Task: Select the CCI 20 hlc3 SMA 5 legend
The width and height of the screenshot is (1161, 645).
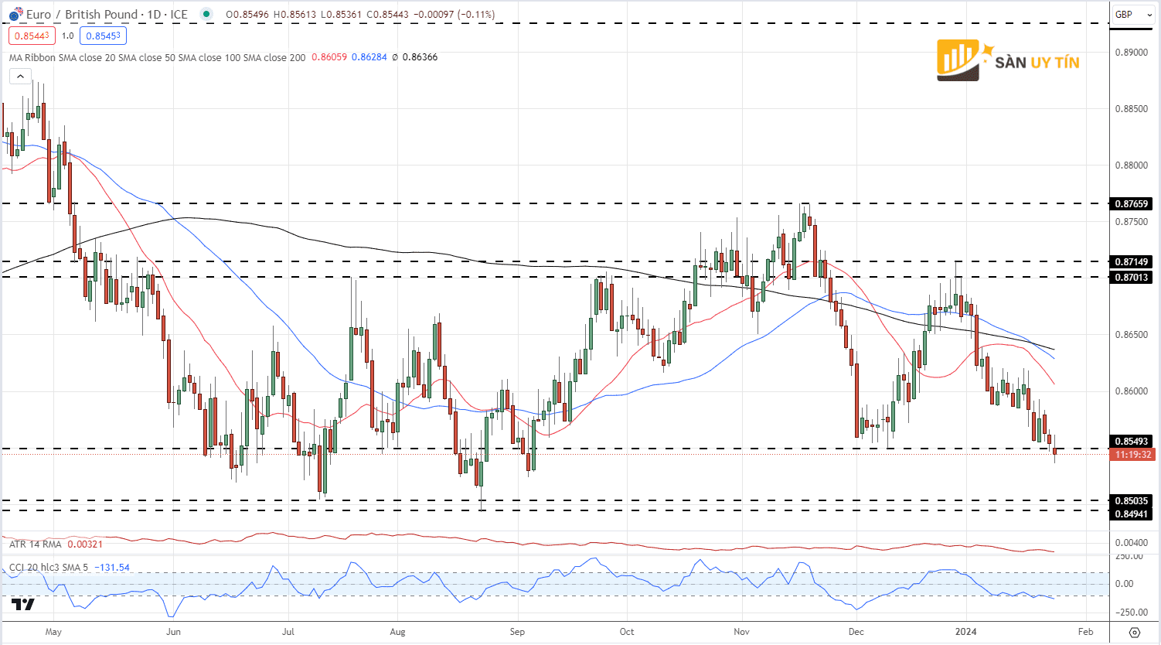Action: click(x=49, y=568)
